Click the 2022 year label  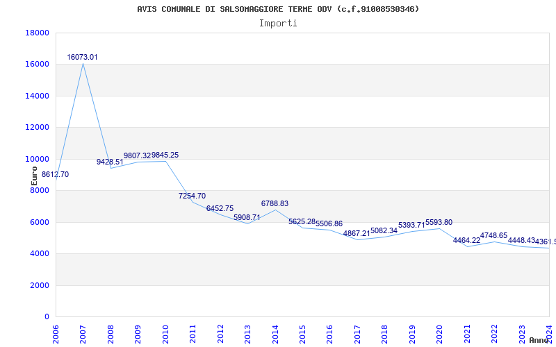pyautogui.click(x=494, y=334)
